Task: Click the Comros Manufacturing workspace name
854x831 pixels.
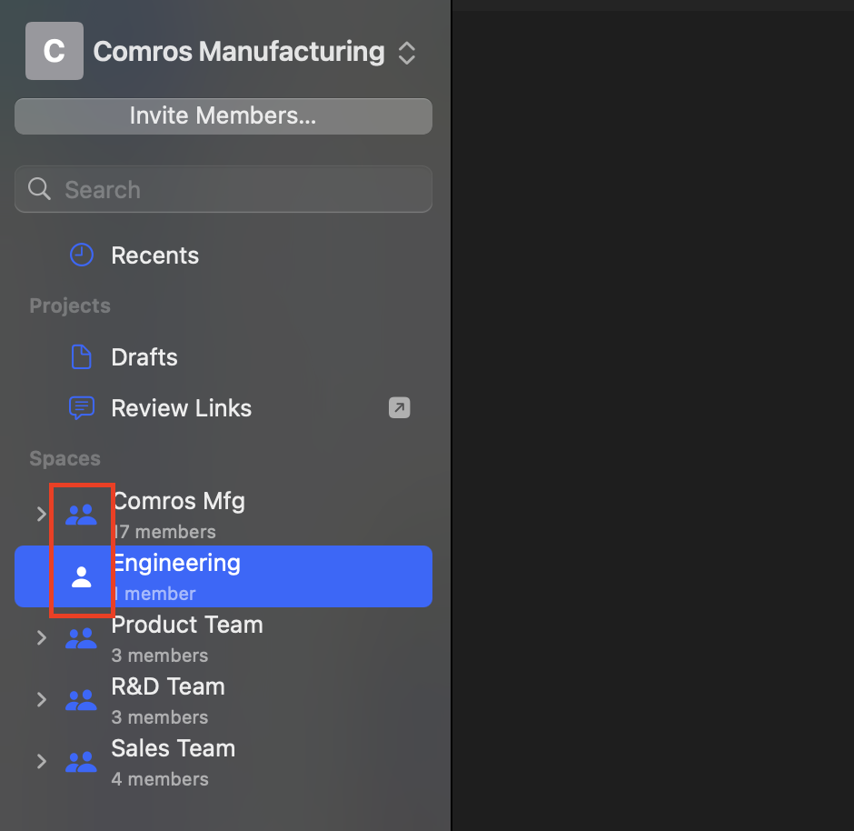Action: (x=239, y=52)
